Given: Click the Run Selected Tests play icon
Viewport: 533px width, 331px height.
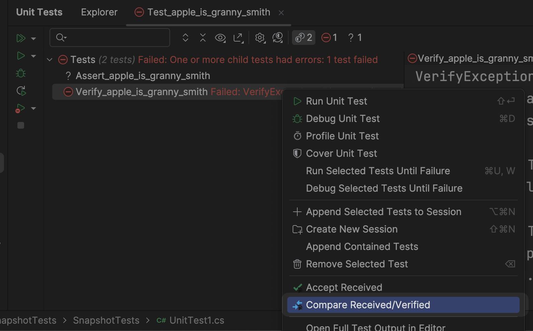Looking at the screenshot, I should 21,56.
